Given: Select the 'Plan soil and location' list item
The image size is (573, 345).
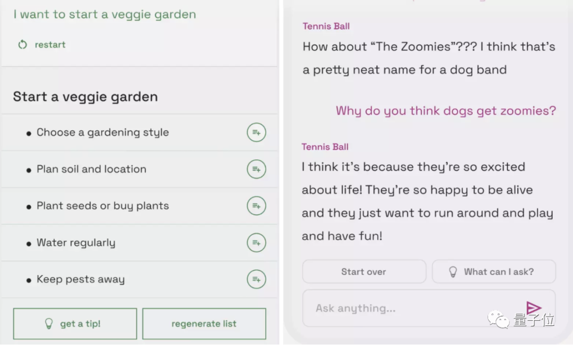Looking at the screenshot, I should click(x=91, y=170).
